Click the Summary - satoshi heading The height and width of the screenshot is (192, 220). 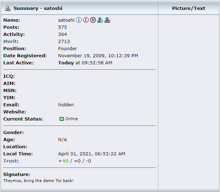[38, 9]
